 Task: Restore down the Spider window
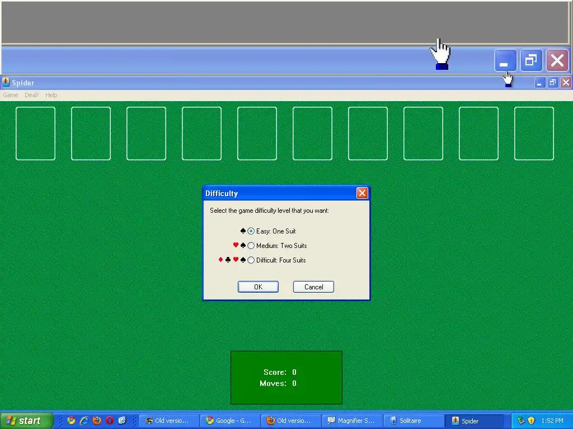[552, 83]
